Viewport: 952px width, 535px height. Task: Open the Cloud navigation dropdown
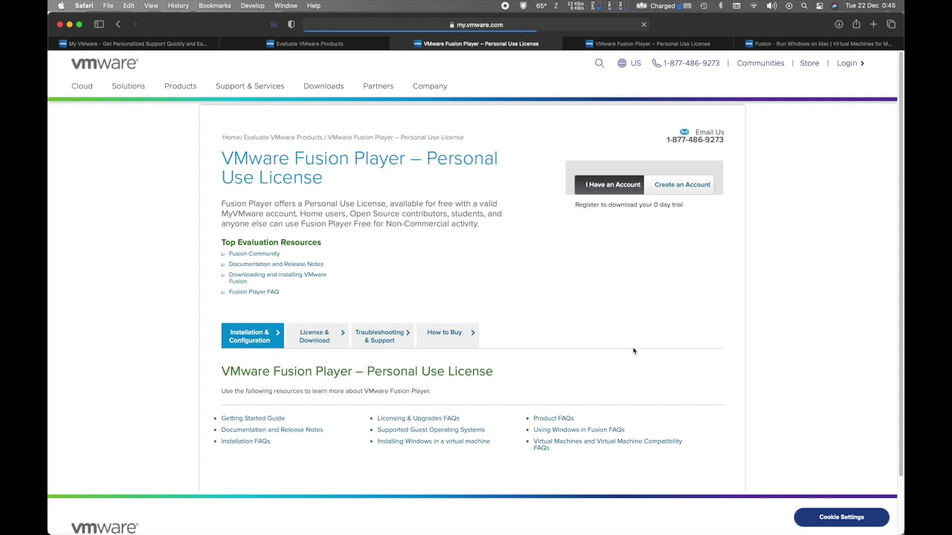click(x=82, y=86)
